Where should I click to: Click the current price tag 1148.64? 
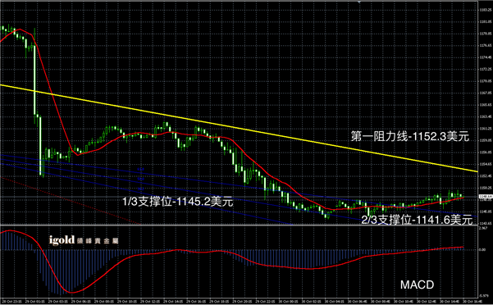485,197
